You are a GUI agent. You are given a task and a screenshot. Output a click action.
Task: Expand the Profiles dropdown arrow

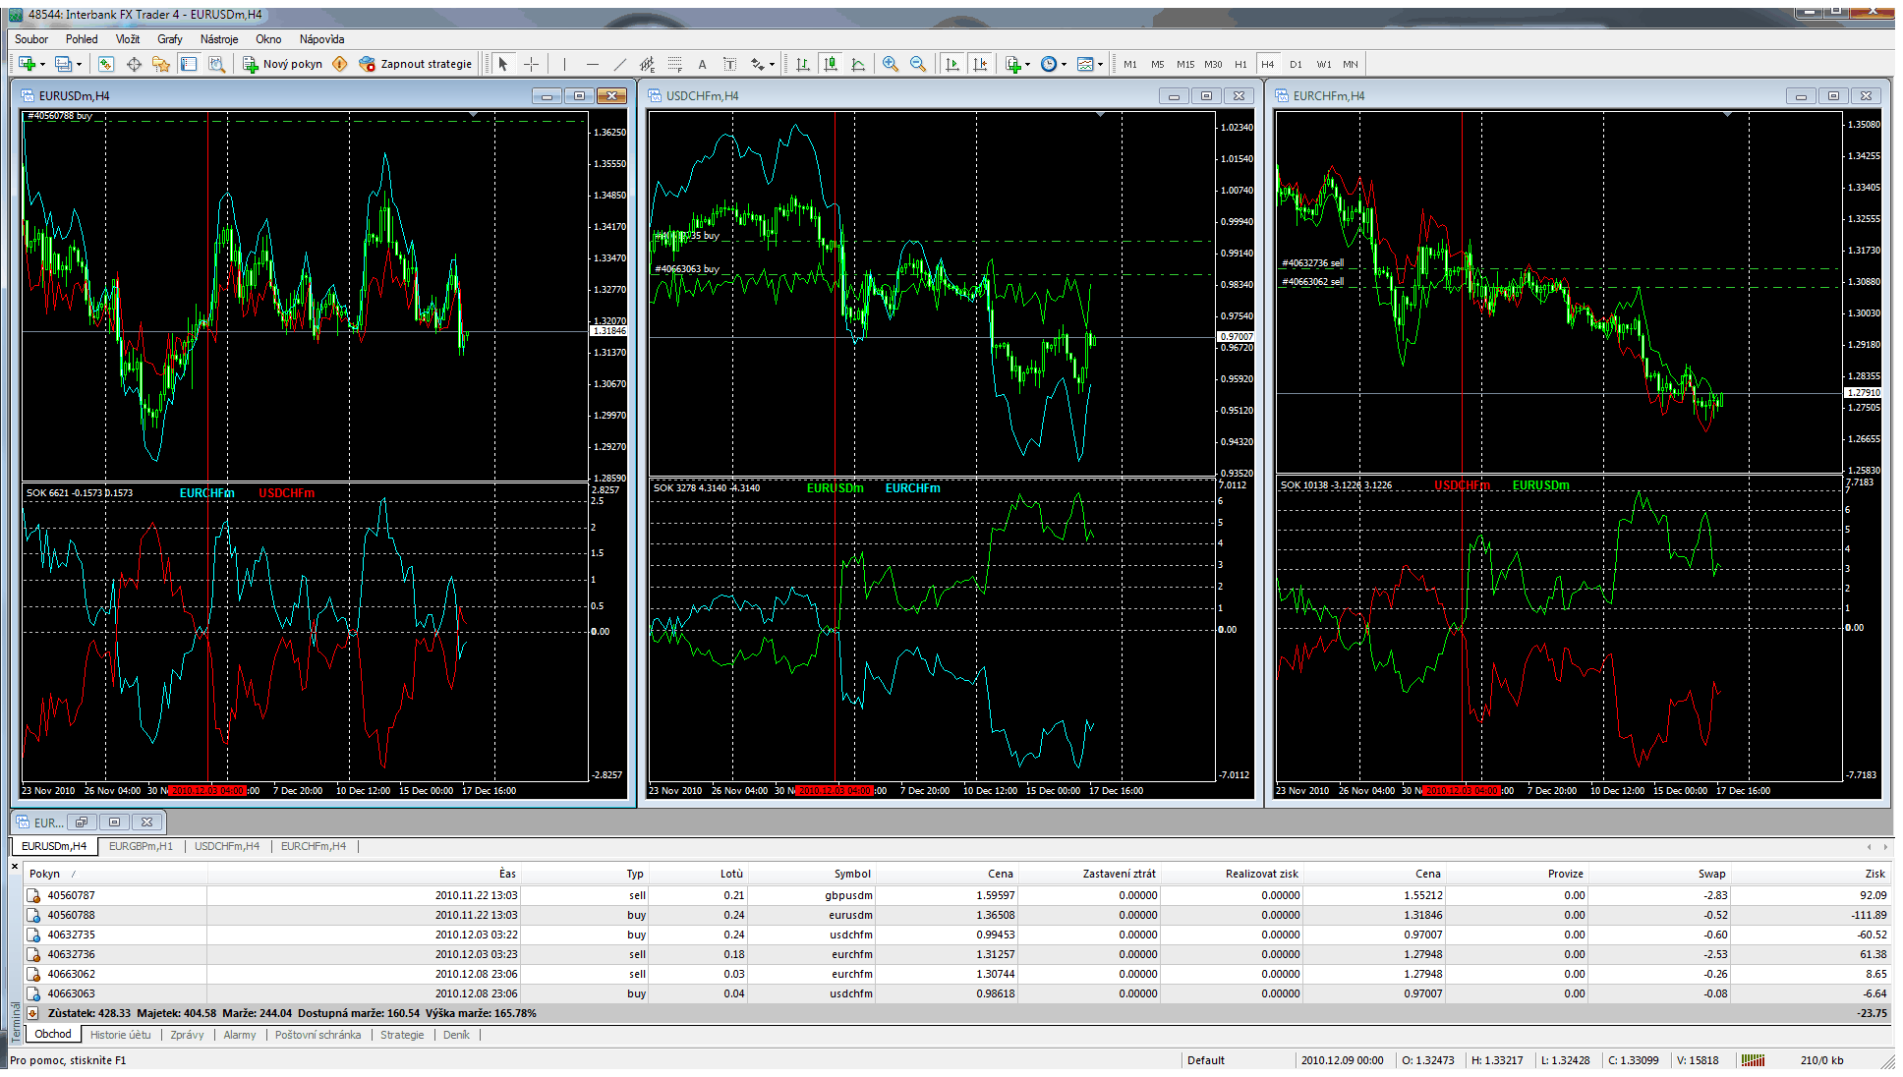pyautogui.click(x=79, y=65)
